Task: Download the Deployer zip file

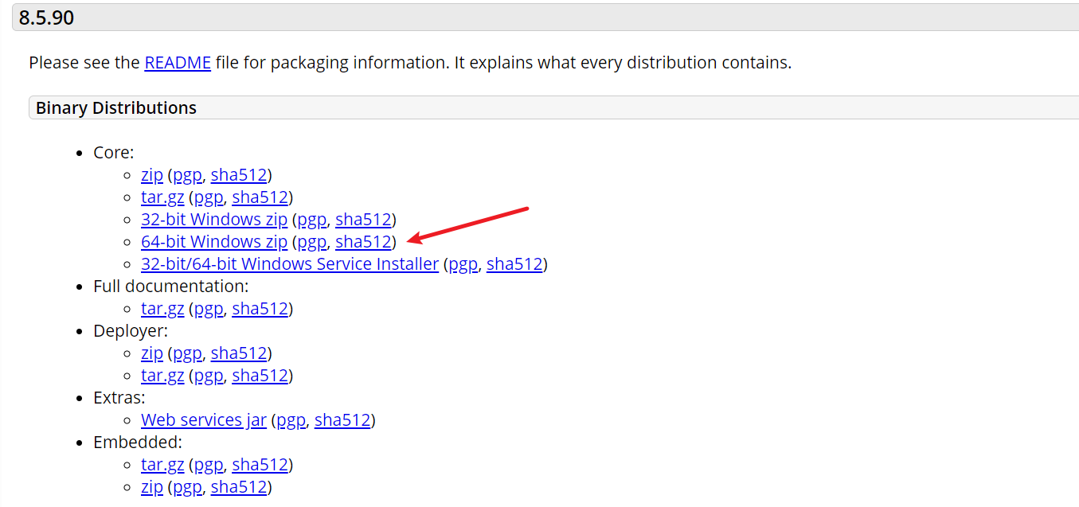Action: click(152, 353)
